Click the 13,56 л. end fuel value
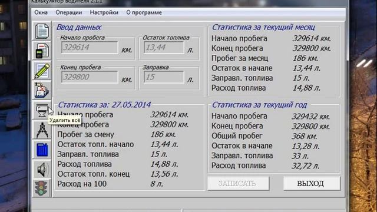377x212 pixels. pyautogui.click(x=164, y=174)
